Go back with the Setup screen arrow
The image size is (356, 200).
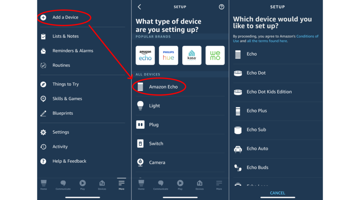click(x=139, y=7)
